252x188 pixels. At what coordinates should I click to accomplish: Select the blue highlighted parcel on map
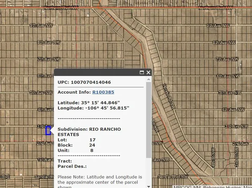point(48,131)
